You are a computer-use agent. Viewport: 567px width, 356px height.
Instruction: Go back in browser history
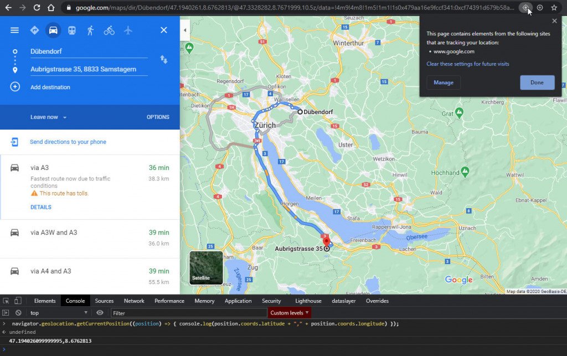click(x=8, y=7)
